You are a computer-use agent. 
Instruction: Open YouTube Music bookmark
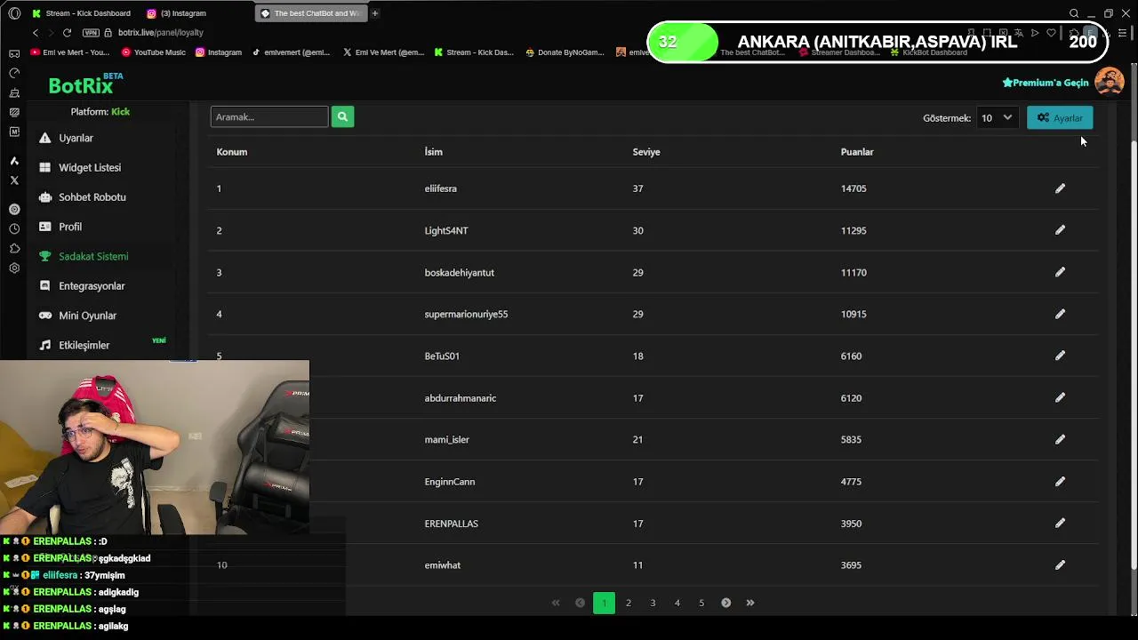click(x=154, y=52)
